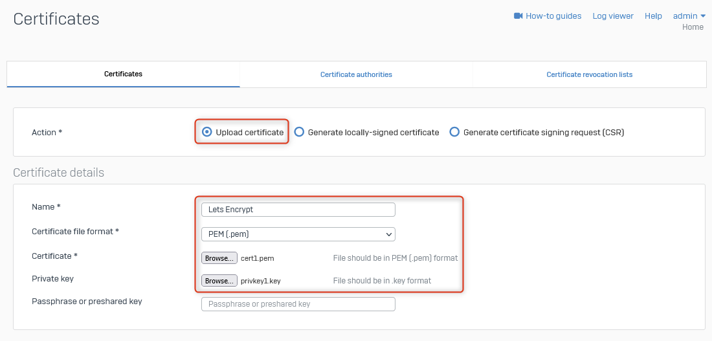This screenshot has width=712, height=341.
Task: Switch to the Certificates tab
Action: point(123,74)
